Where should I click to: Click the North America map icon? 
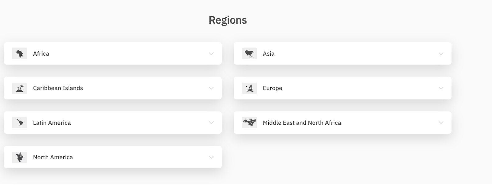20,157
